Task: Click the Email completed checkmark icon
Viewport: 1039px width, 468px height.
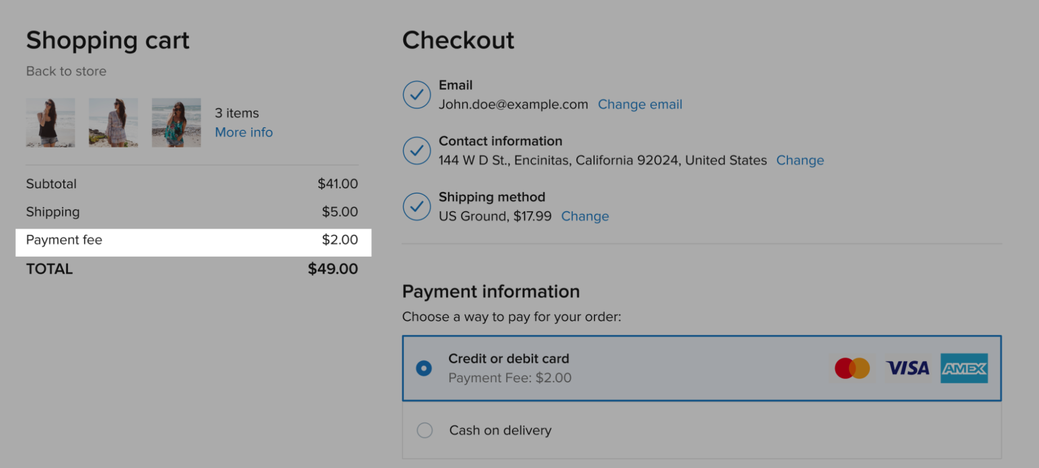Action: click(416, 95)
